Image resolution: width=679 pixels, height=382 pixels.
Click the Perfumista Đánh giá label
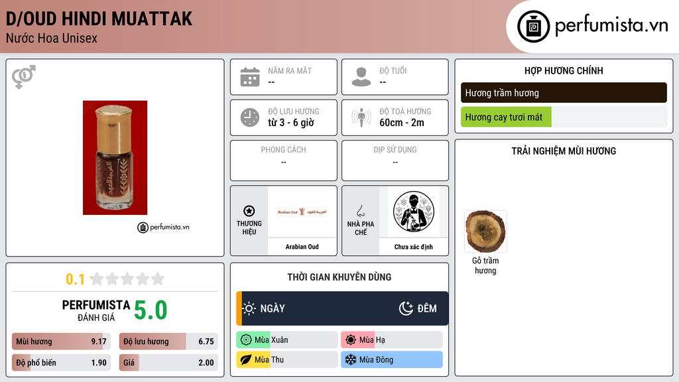point(96,310)
